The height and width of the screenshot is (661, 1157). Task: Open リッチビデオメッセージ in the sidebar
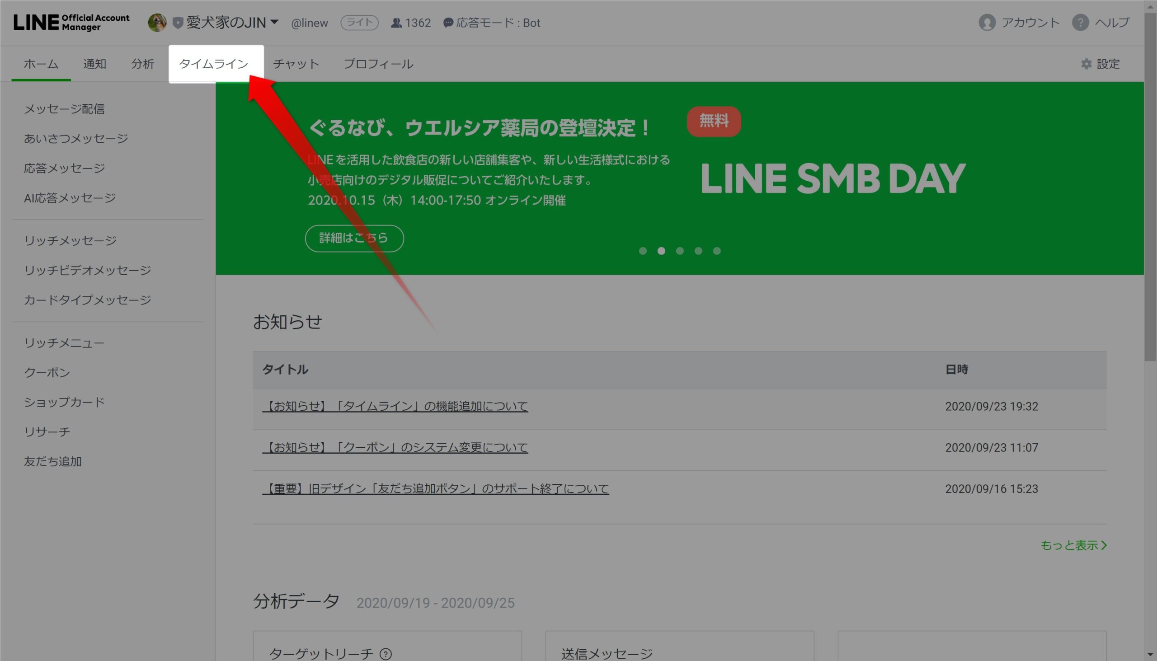[x=87, y=270]
